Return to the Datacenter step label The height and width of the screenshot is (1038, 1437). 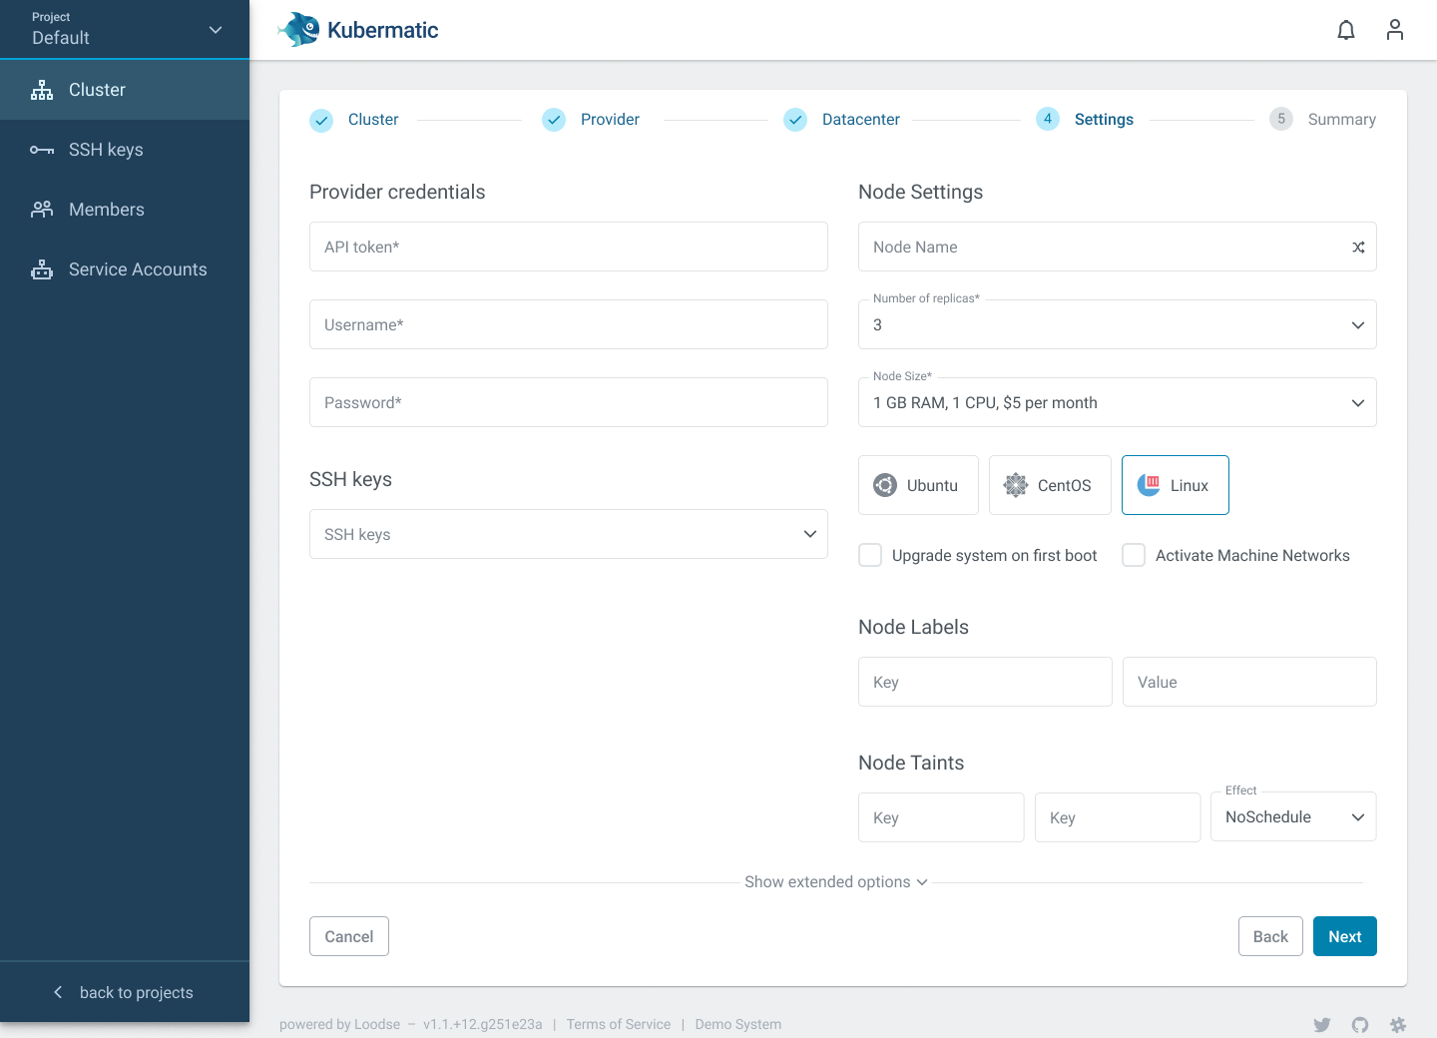pos(861,120)
